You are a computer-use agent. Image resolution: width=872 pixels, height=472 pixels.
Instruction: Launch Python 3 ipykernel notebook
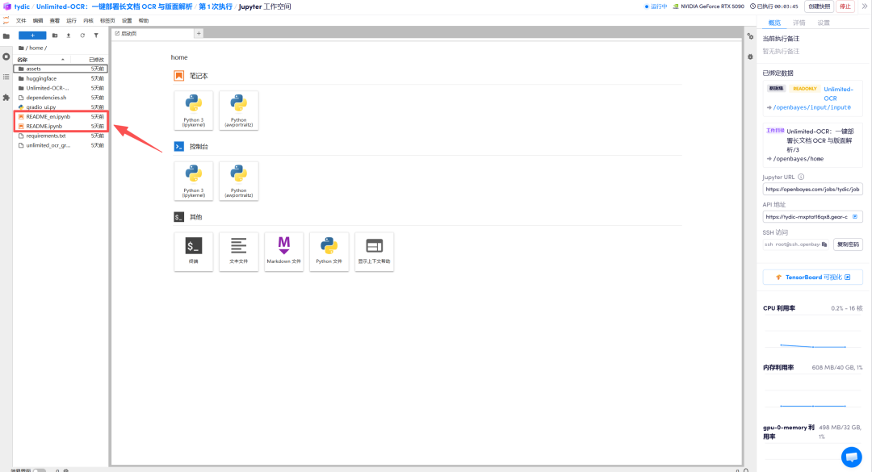194,111
